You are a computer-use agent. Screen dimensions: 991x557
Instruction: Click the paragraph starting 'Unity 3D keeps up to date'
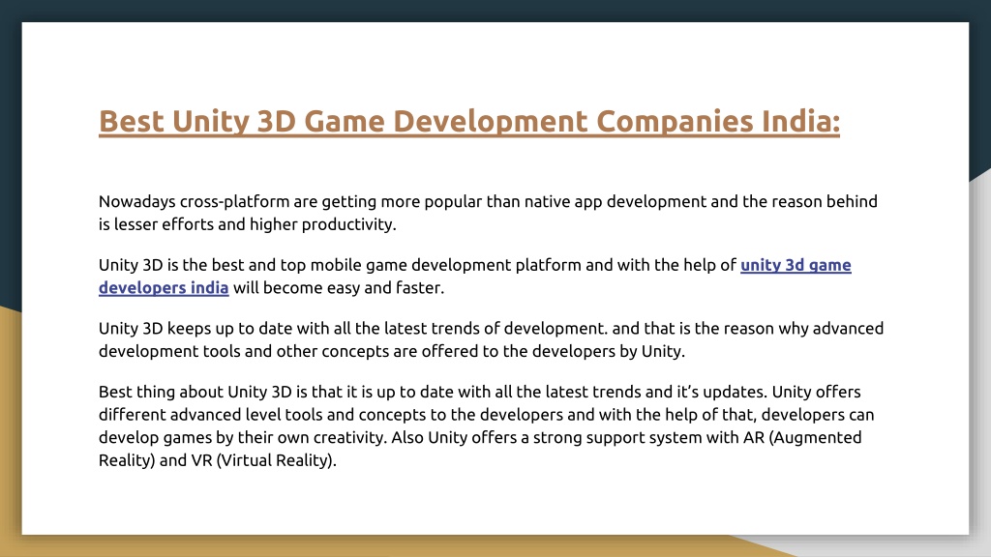(x=491, y=339)
